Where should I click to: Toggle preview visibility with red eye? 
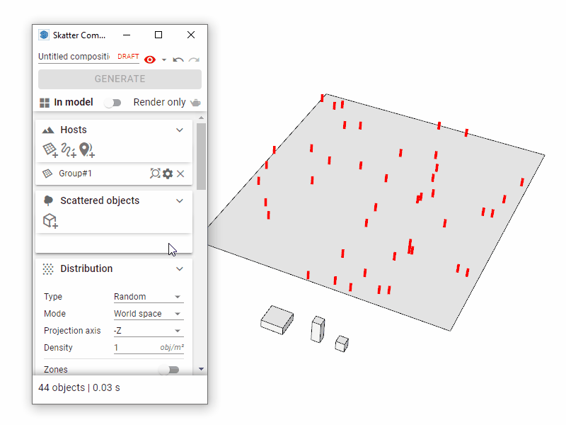tap(150, 59)
